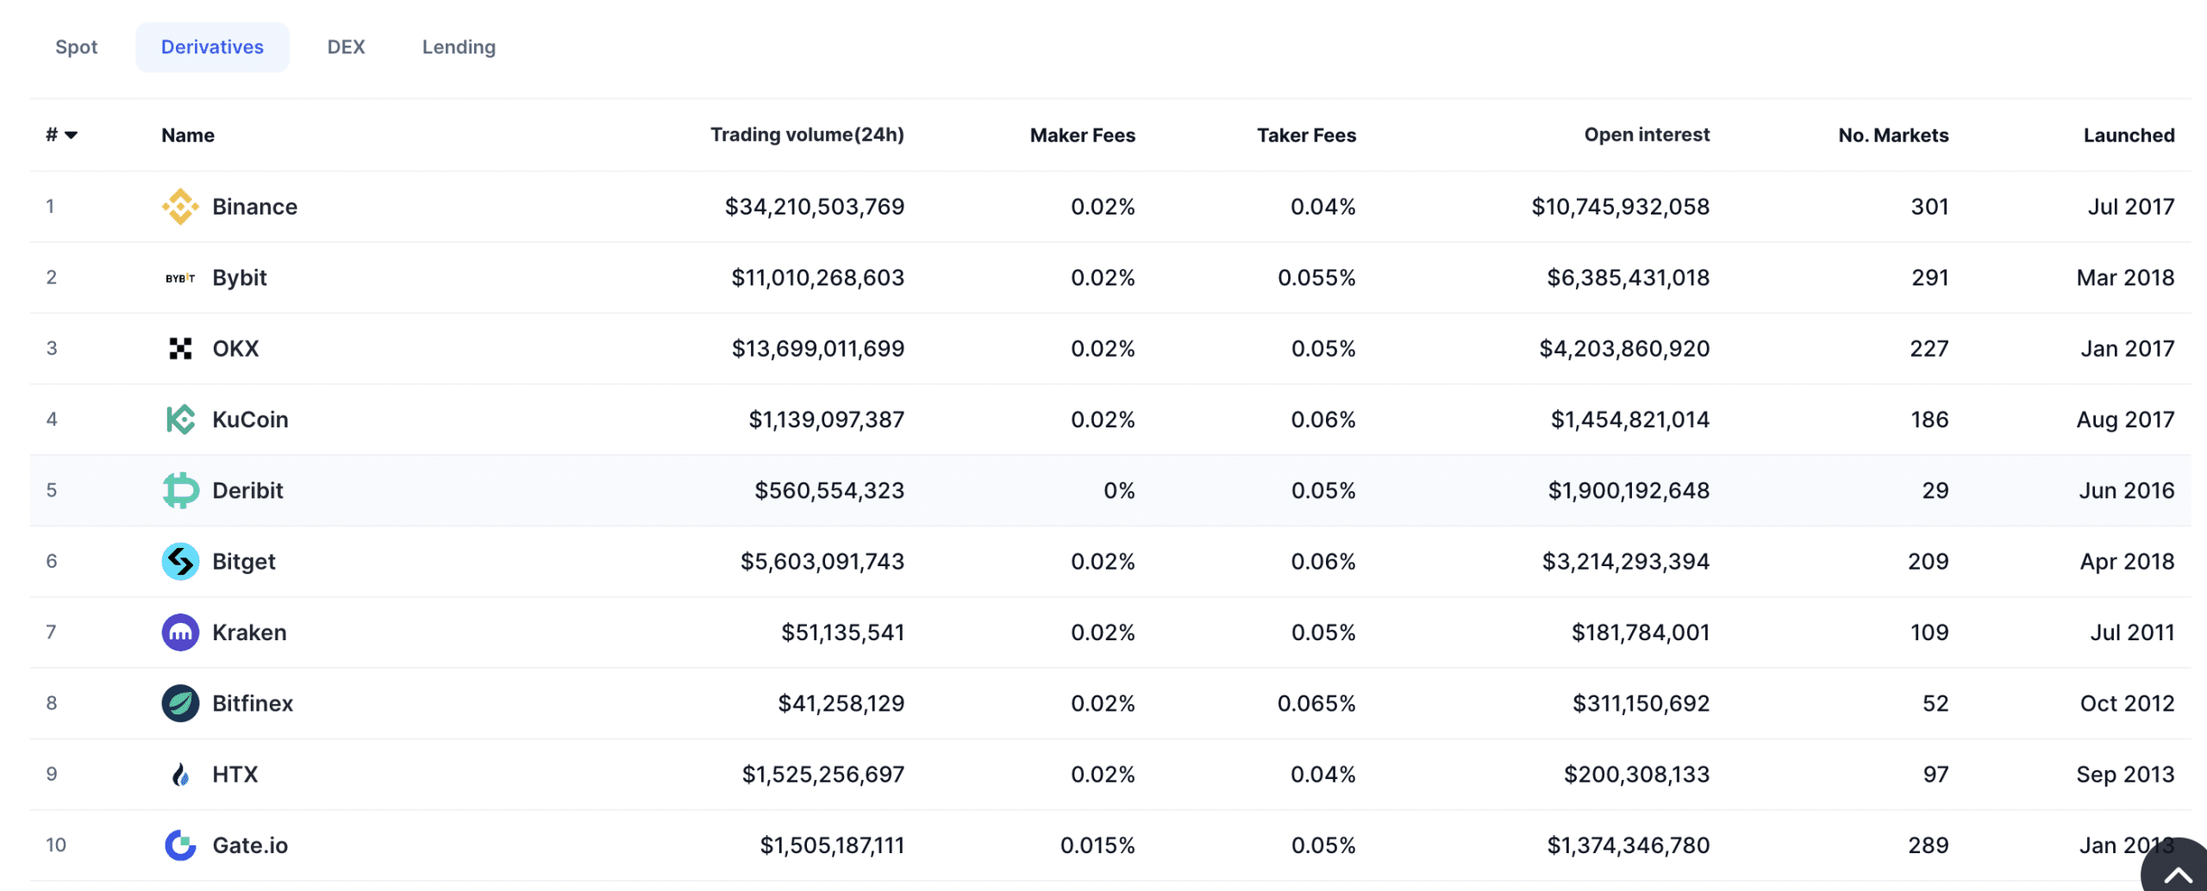Click Bitfinex volume $41,258,129

pos(841,703)
